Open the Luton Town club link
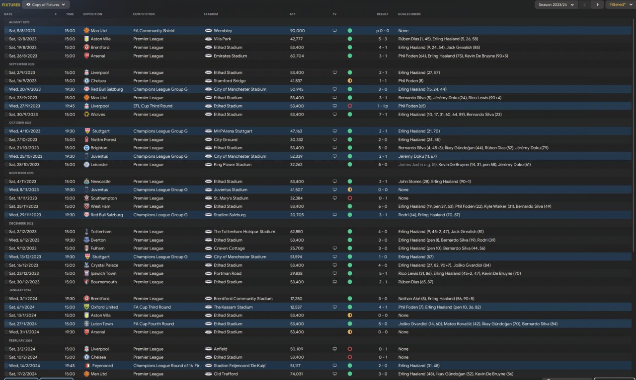Viewport: 636px width, 380px height. pos(102,324)
